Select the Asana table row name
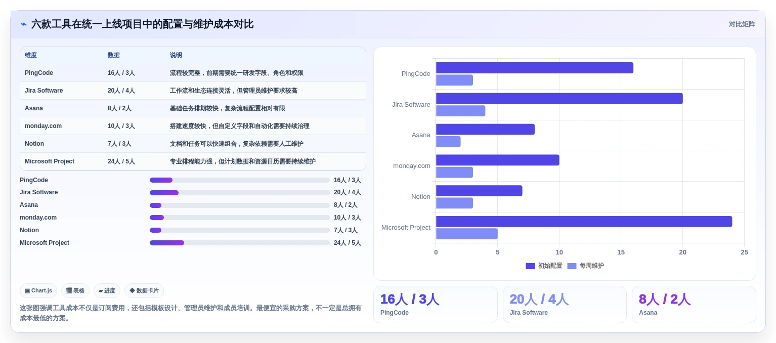Viewport: 776px width, 343px height. point(34,108)
